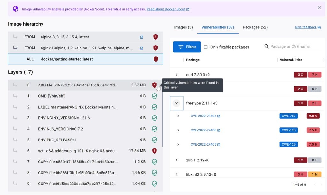Screen dimensions: 327x195
Task: Open the CVE-2022-27404 link
Action: (205, 116)
